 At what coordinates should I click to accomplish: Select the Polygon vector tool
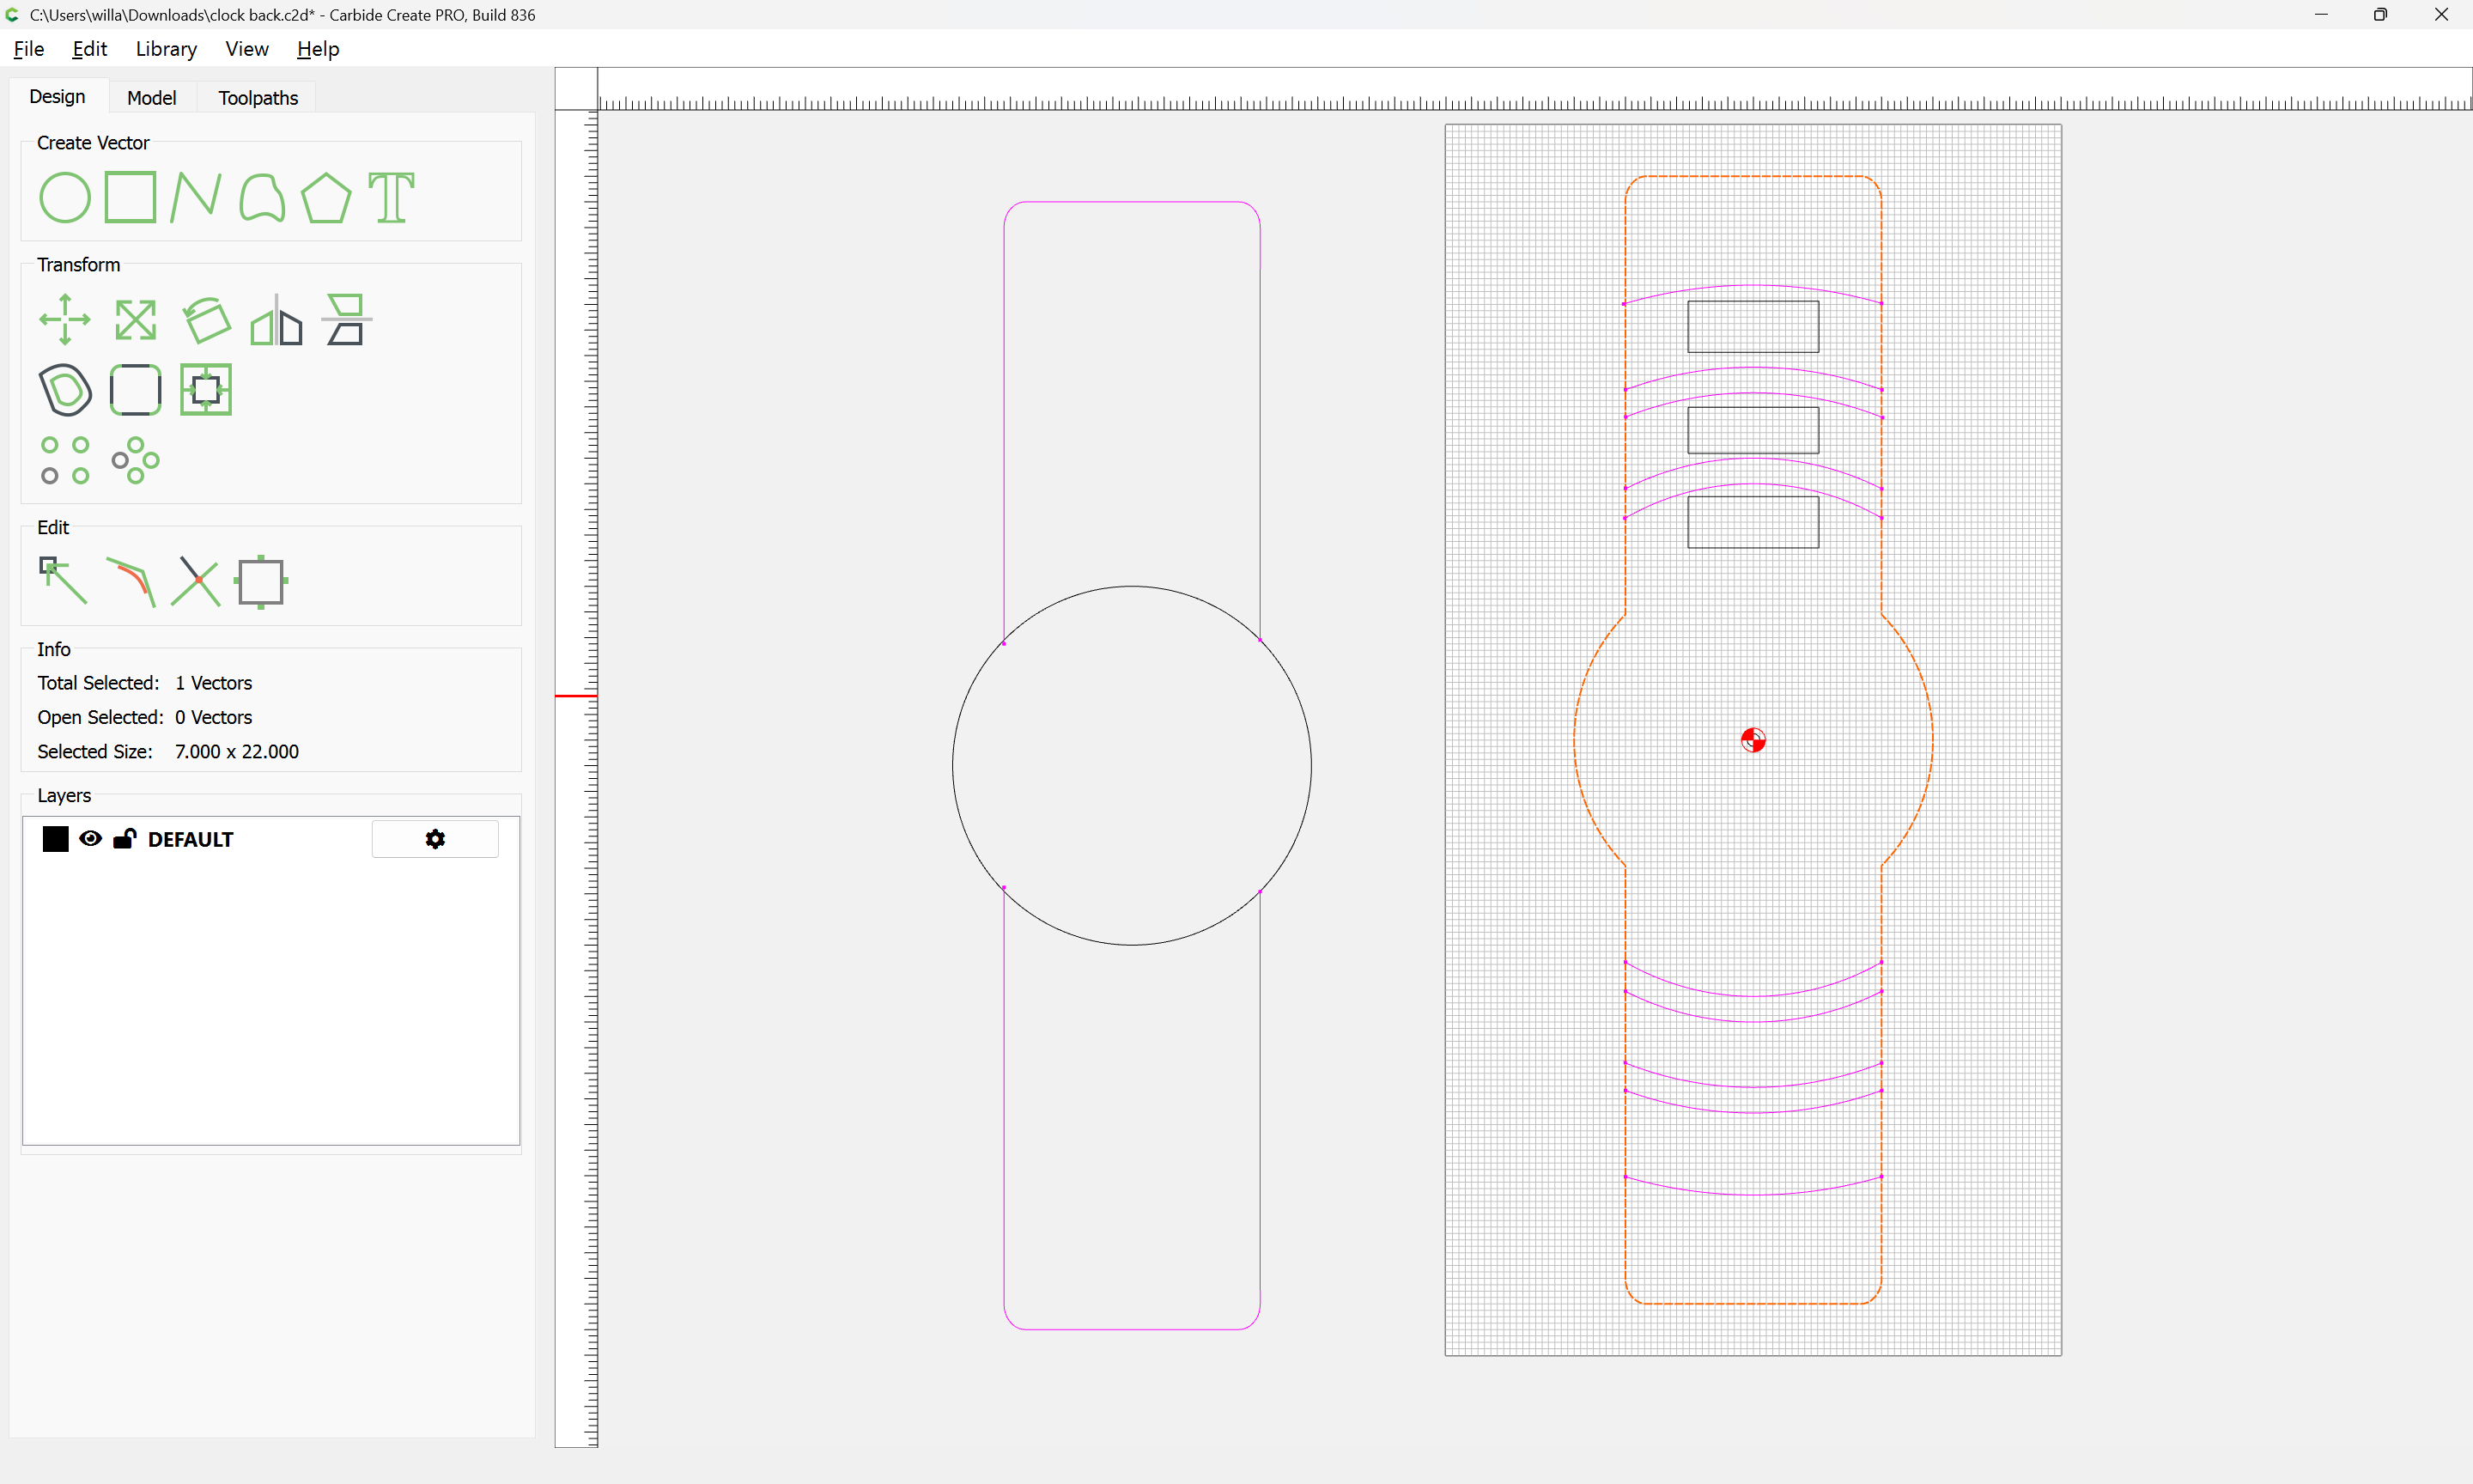click(x=325, y=197)
